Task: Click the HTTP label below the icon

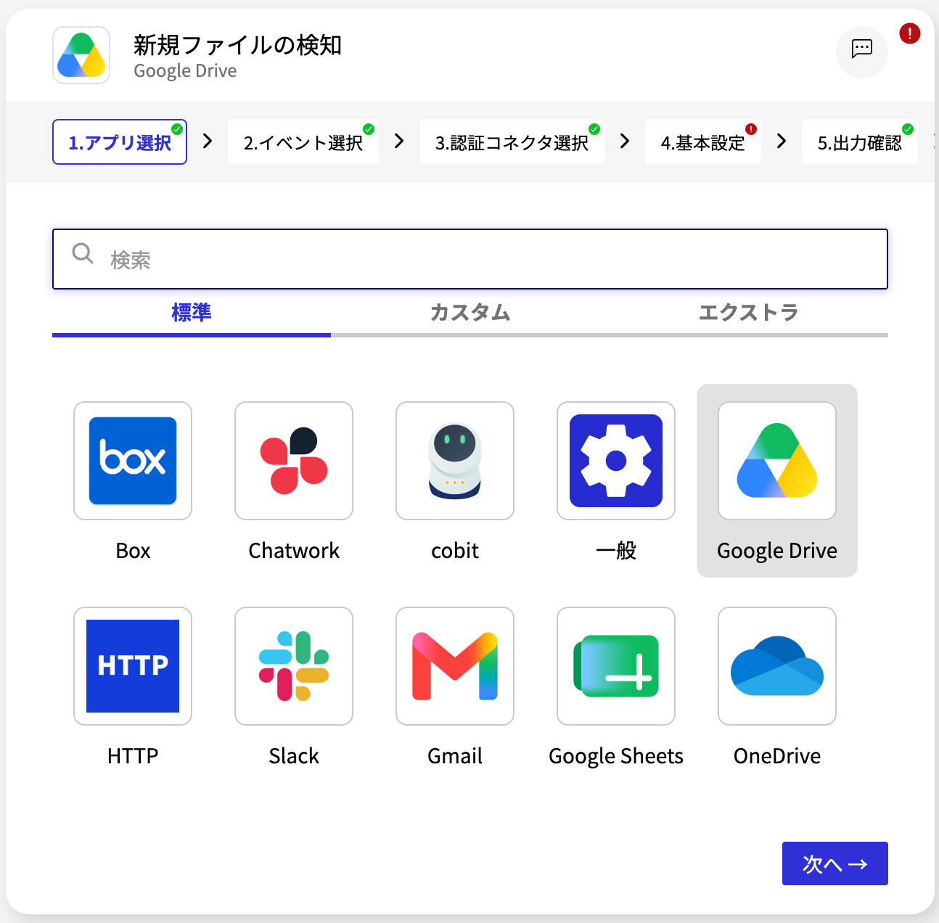Action: click(x=133, y=756)
